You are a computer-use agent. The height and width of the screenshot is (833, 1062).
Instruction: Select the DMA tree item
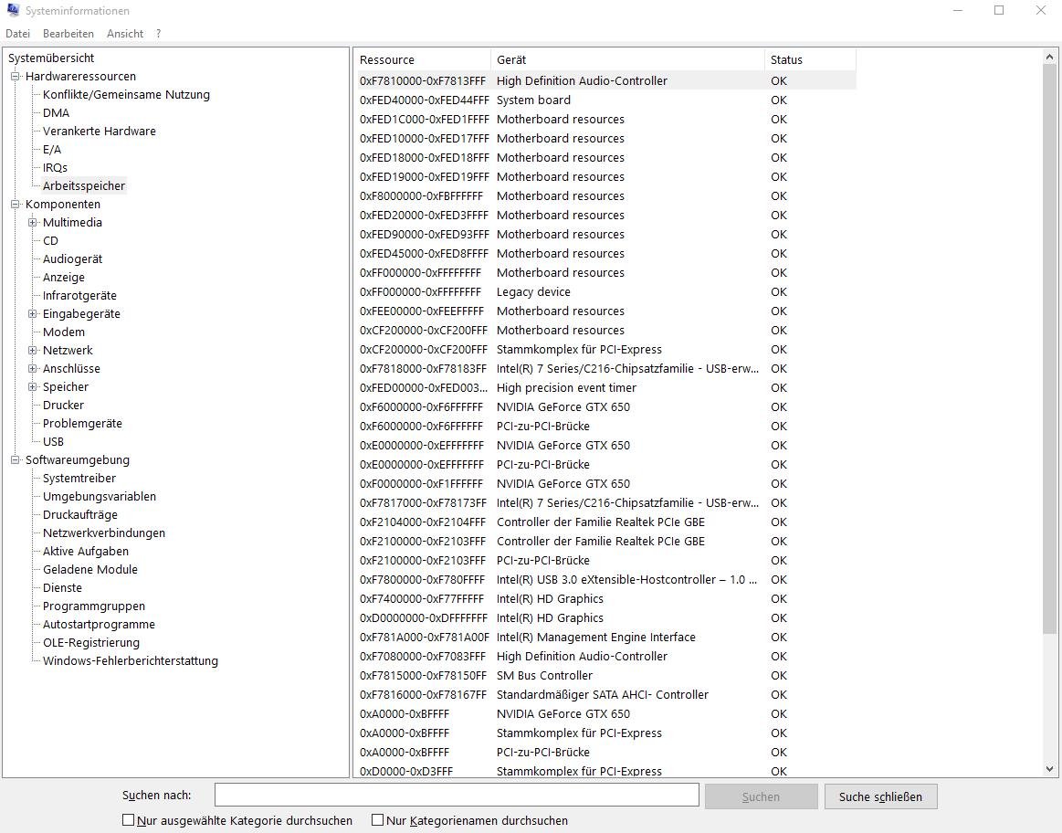[57, 113]
